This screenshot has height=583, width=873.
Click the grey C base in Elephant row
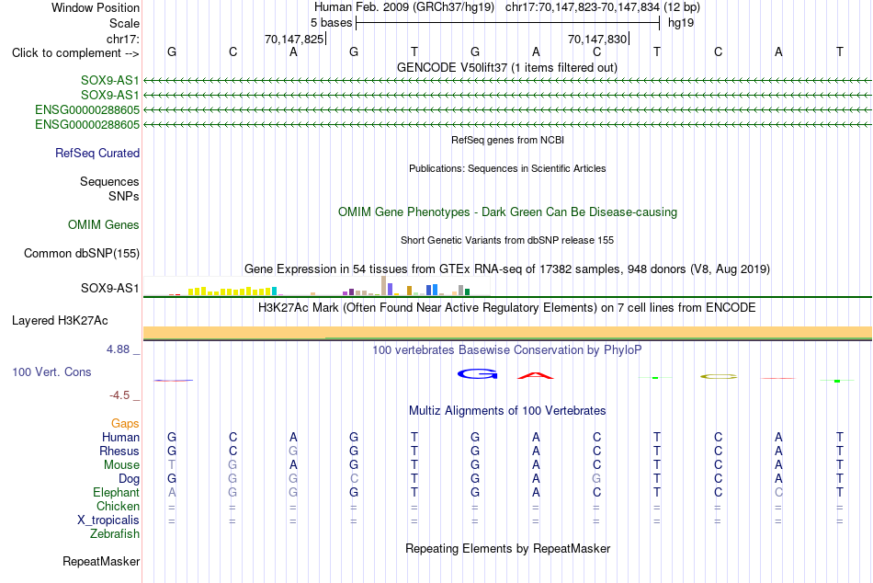(778, 492)
